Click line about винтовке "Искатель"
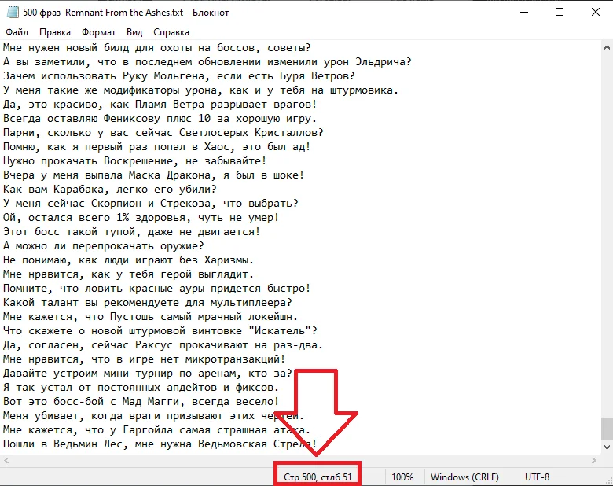This screenshot has width=613, height=486. [x=160, y=330]
